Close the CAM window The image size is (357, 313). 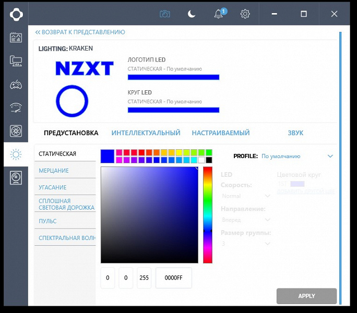tap(334, 14)
